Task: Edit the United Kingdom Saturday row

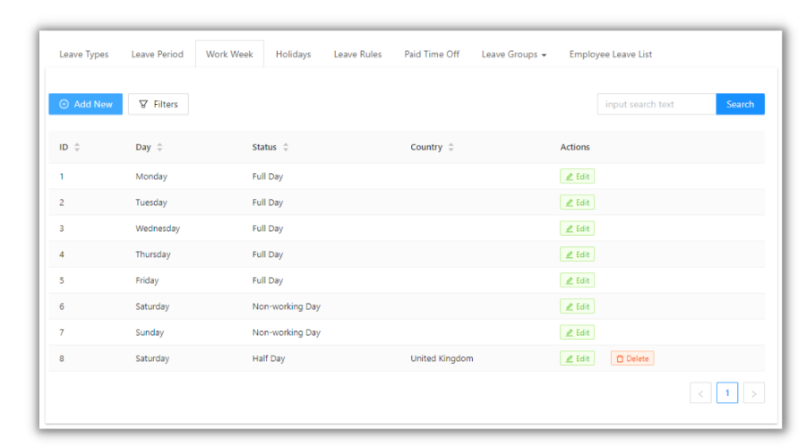Action: point(577,358)
